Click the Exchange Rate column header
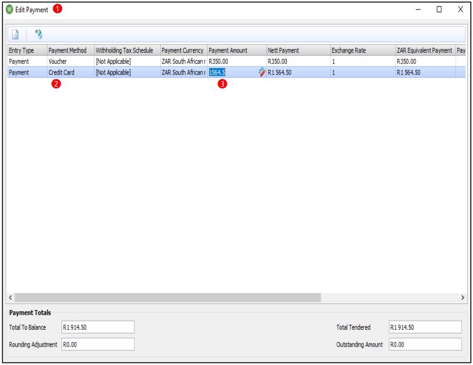This screenshot has height=365, width=473. [x=363, y=50]
